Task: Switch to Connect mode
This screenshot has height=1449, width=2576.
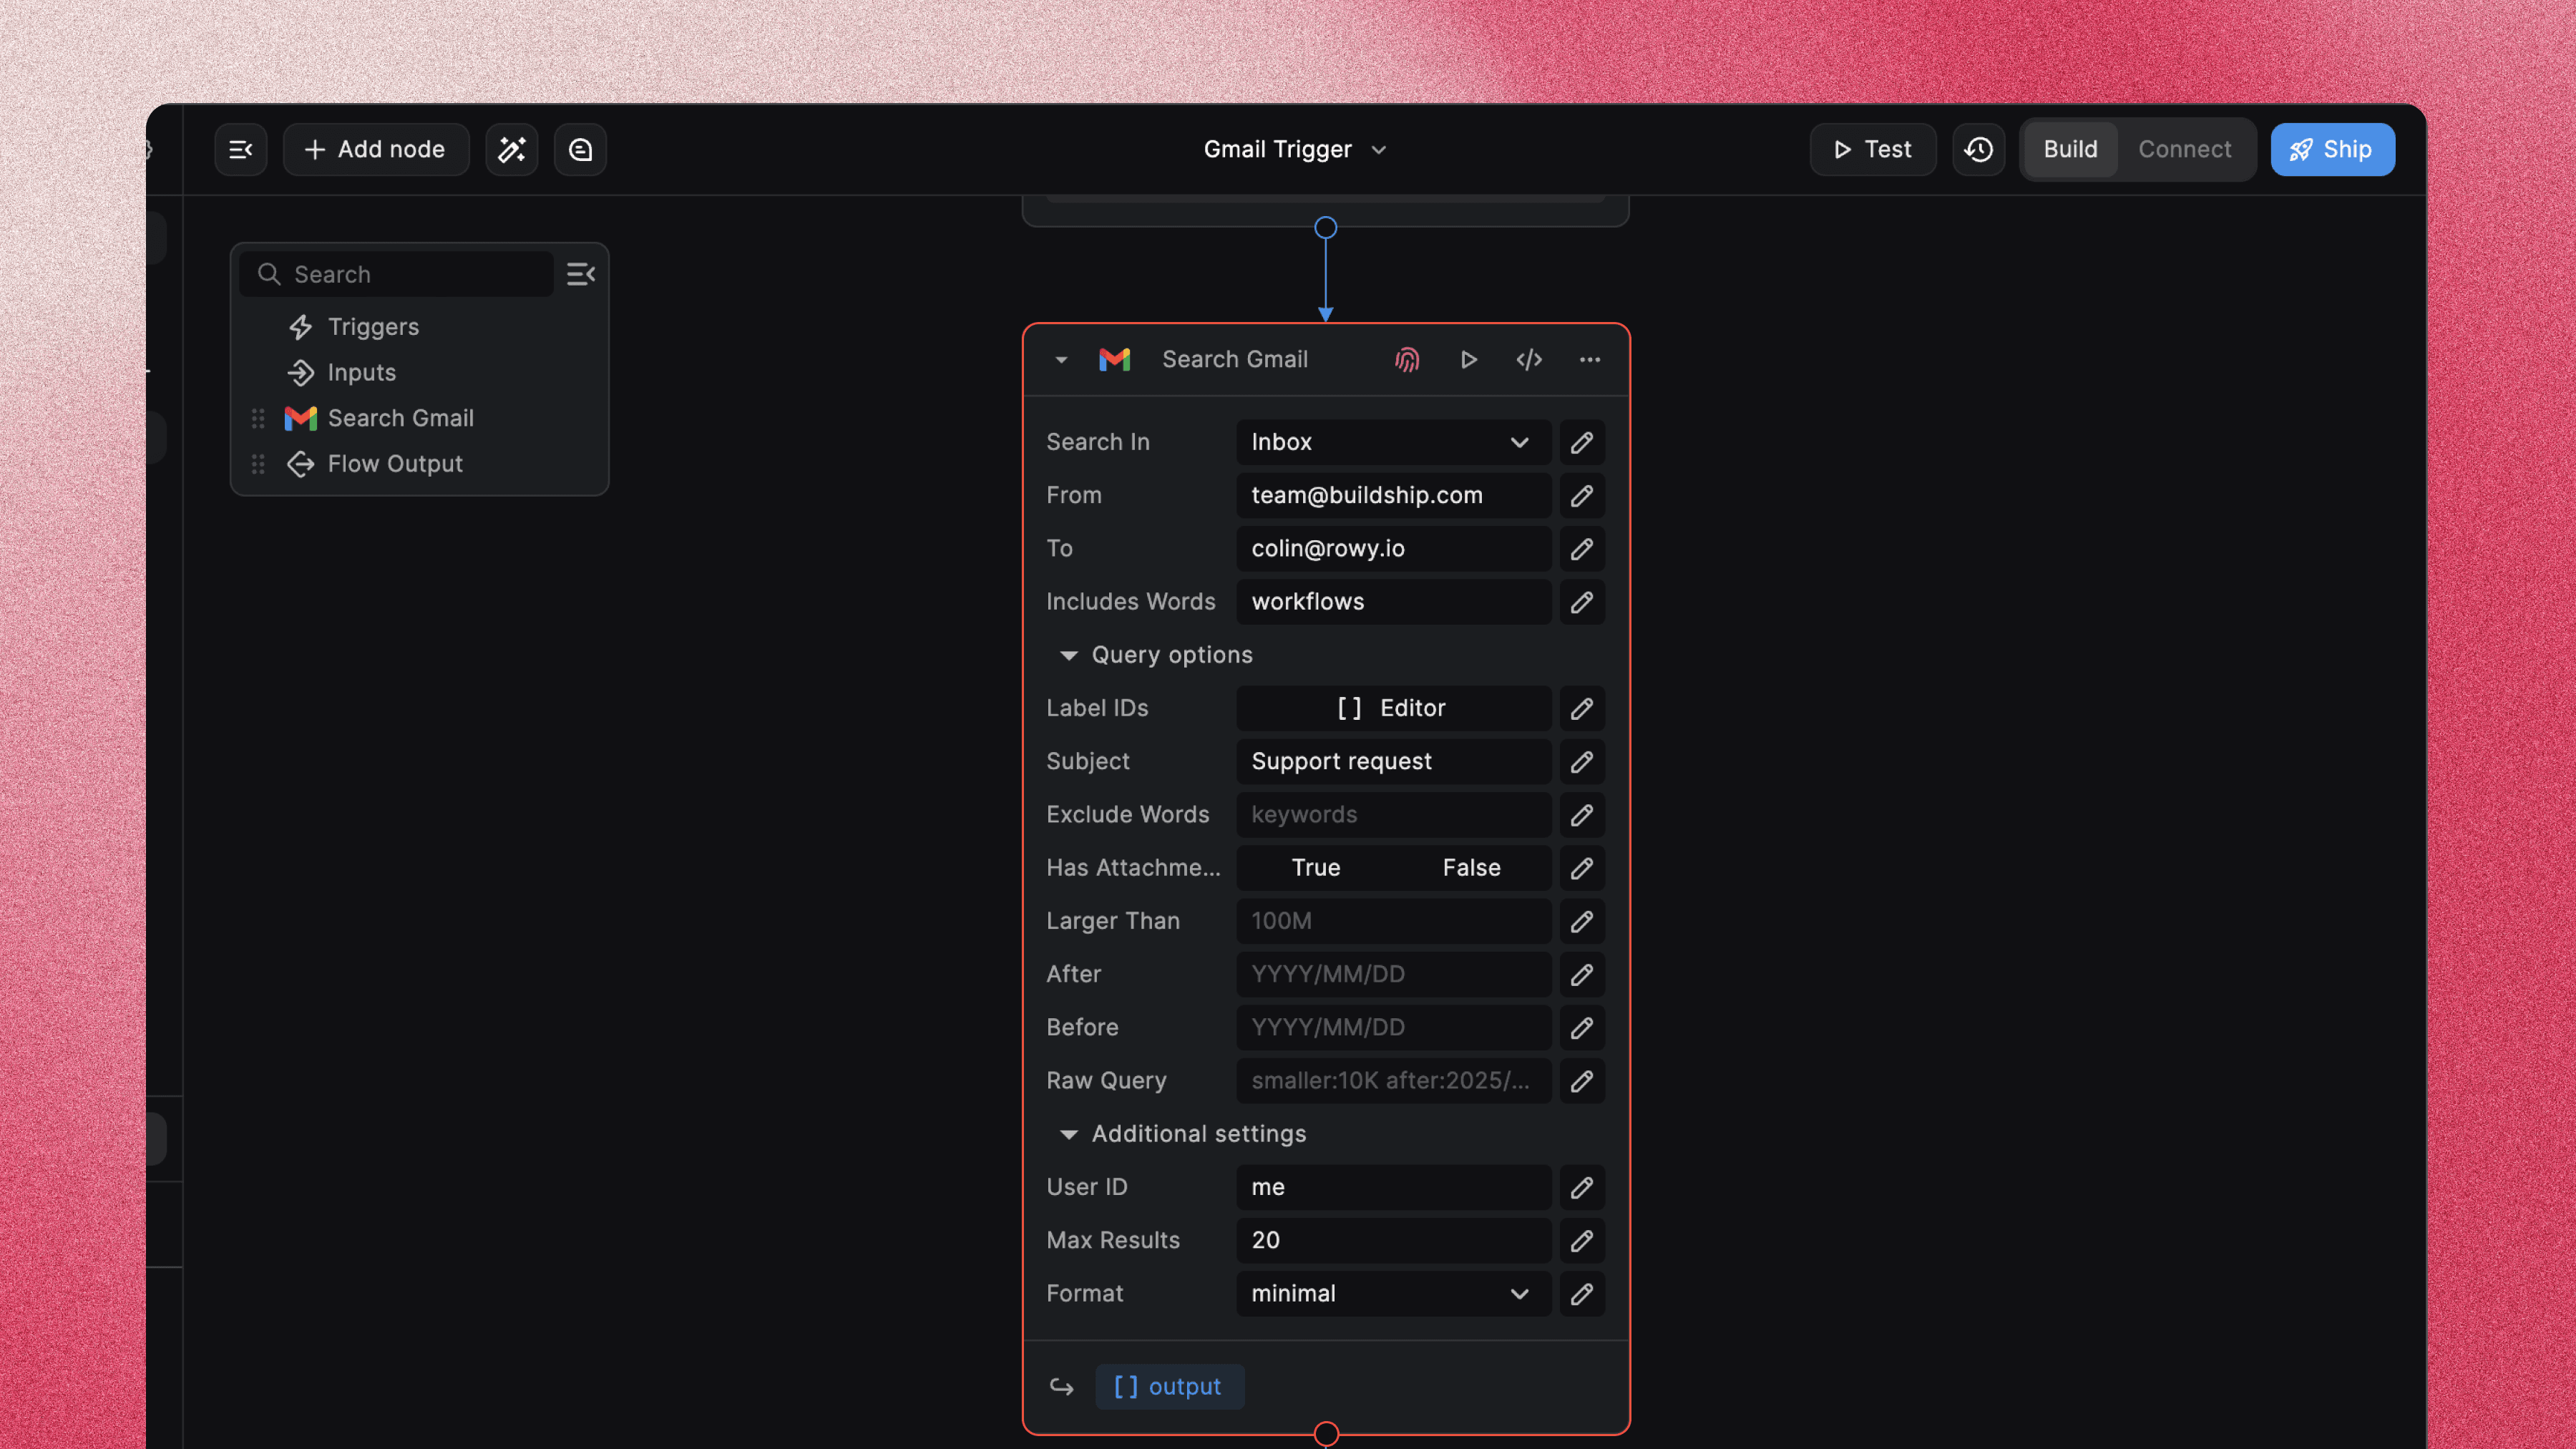Action: click(x=2184, y=150)
